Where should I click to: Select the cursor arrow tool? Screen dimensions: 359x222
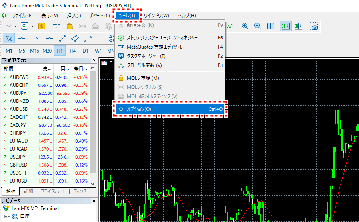pyautogui.click(x=9, y=38)
